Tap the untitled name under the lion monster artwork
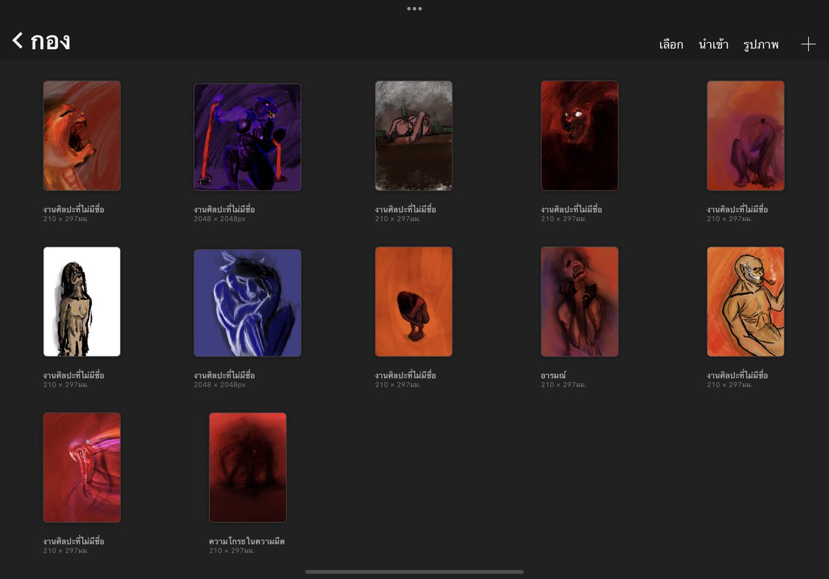 pos(571,209)
